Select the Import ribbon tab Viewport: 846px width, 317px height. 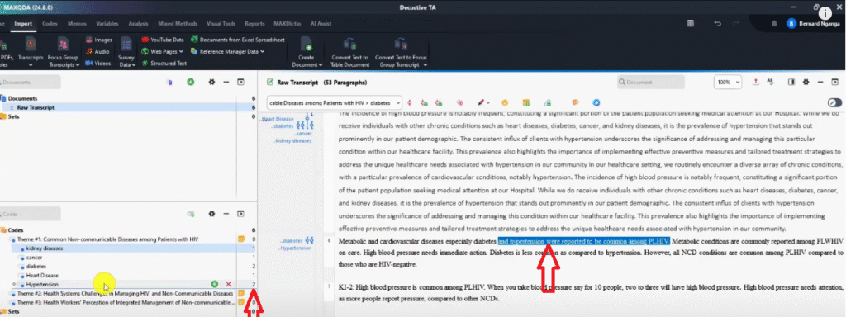24,24
